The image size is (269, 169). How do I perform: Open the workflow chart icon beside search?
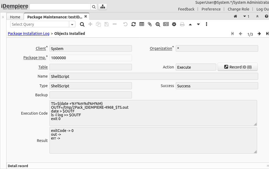pyautogui.click(x=102, y=6)
